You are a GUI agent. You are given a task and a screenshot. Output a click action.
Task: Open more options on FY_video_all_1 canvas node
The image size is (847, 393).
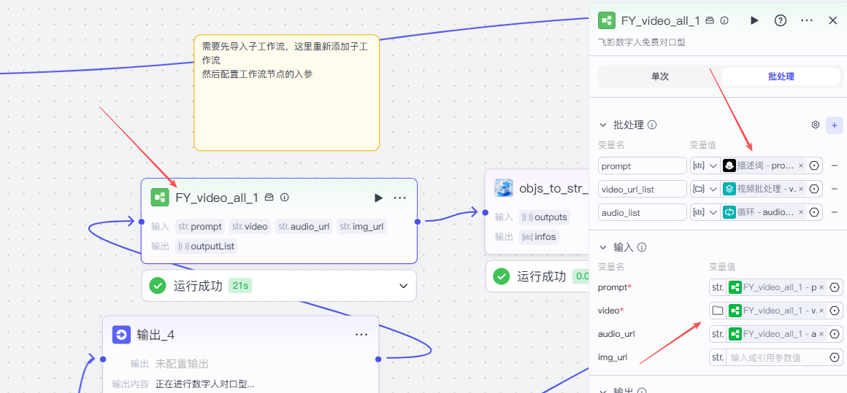pos(400,198)
